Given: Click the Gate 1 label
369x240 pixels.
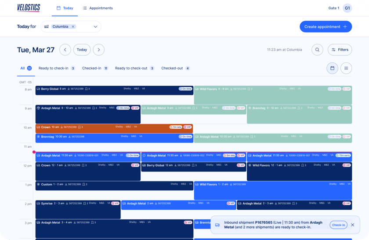Looking at the screenshot, I should [x=334, y=8].
